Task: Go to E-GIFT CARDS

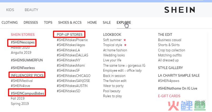Action: 169,96
